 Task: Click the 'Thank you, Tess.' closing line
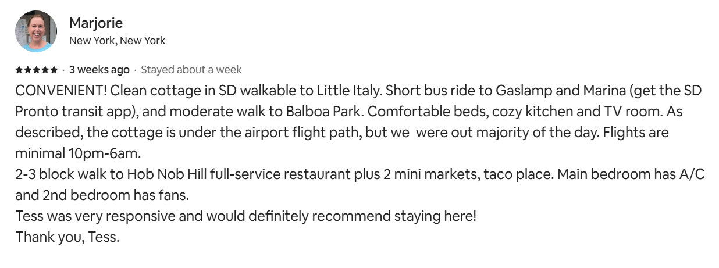67,237
